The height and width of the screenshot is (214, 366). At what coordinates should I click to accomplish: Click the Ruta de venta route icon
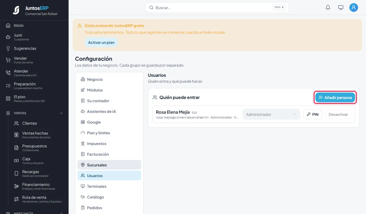(x=16, y=199)
